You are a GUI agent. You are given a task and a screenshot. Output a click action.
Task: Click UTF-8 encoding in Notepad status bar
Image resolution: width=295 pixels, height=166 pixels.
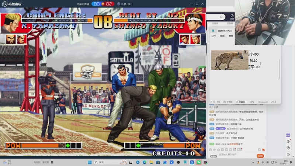(x=273, y=102)
